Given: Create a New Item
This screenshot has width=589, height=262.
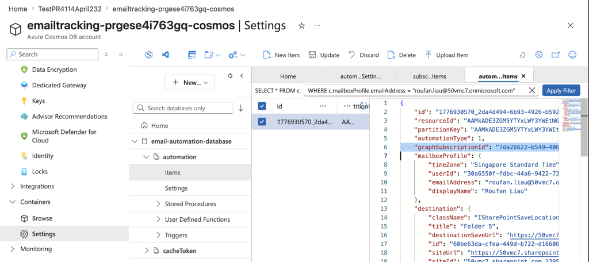Looking at the screenshot, I should (281, 55).
